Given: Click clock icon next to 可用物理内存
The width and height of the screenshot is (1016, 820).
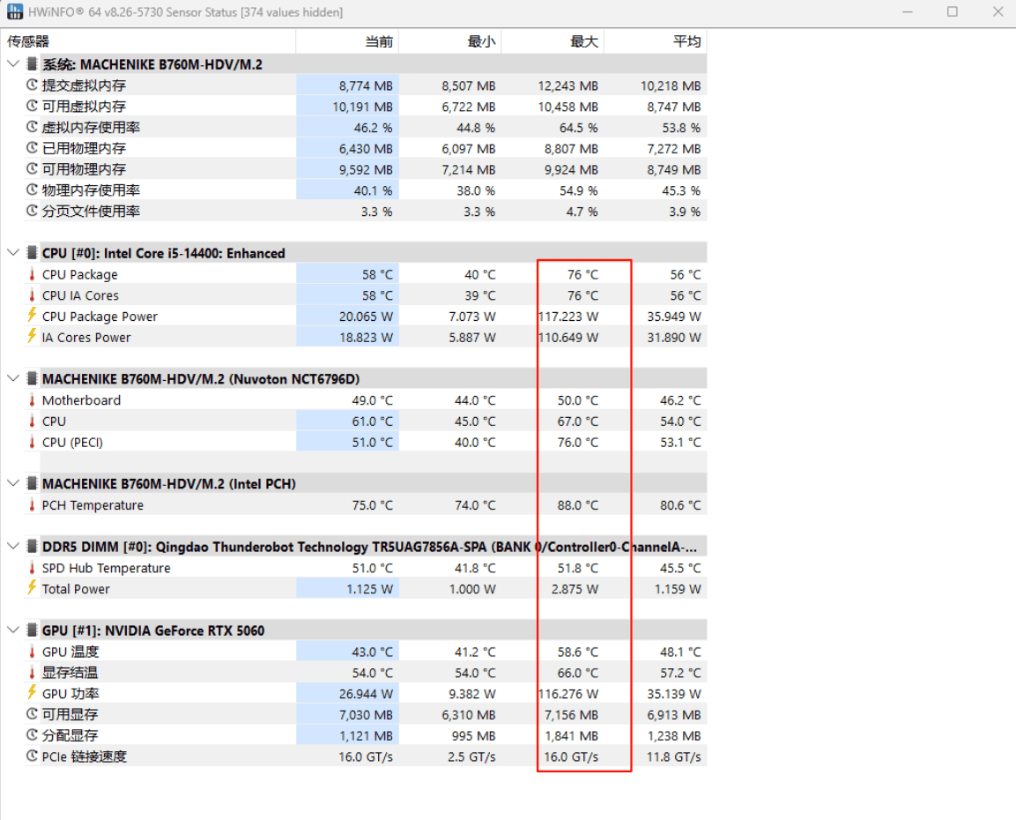Looking at the screenshot, I should pyautogui.click(x=32, y=168).
